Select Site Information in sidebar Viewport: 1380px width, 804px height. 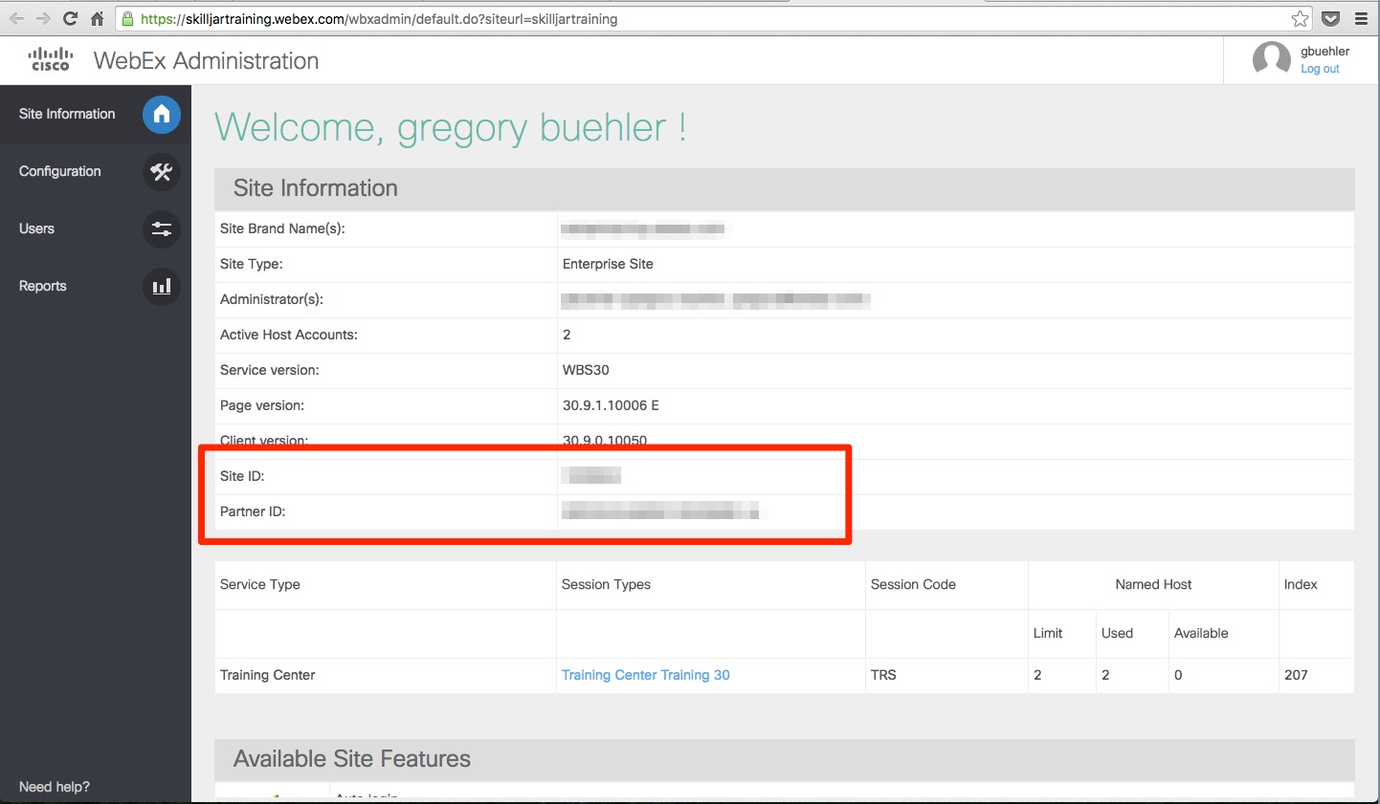[x=67, y=114]
